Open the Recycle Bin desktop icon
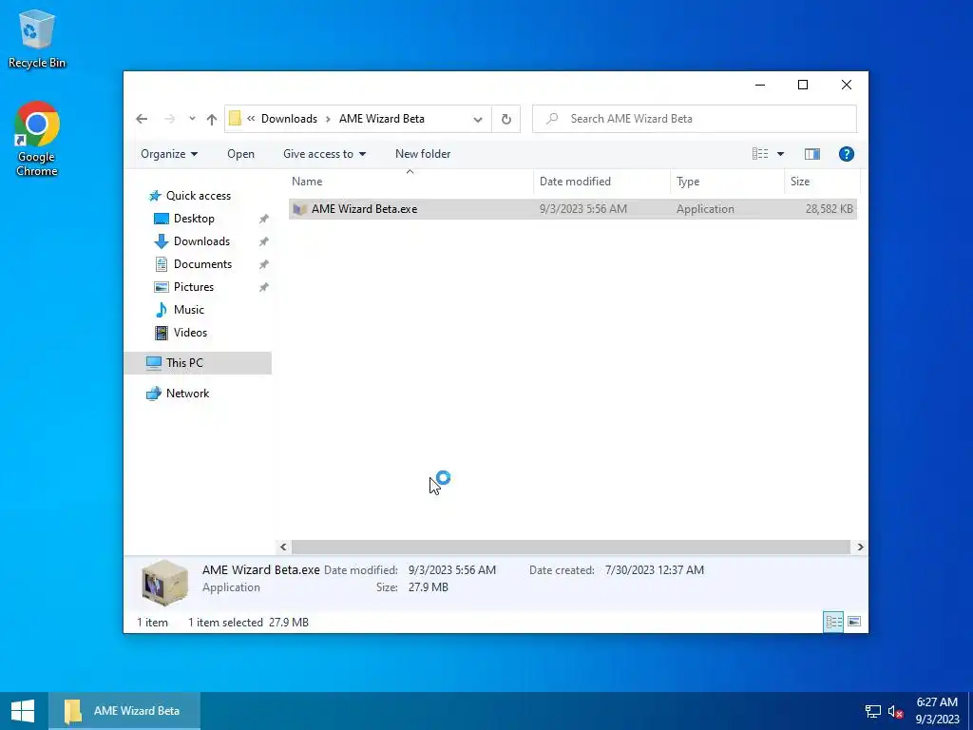 (37, 38)
